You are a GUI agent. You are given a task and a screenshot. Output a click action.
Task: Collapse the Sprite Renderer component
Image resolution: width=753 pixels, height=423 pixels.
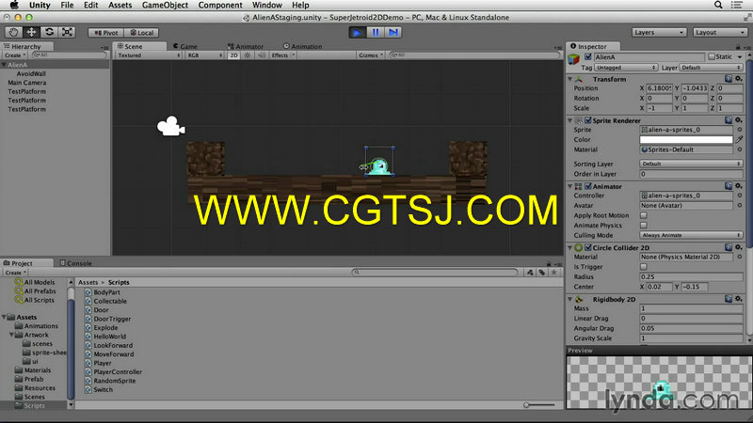(570, 120)
